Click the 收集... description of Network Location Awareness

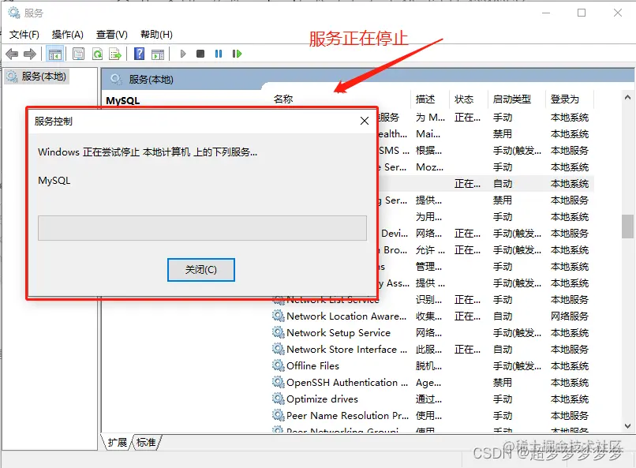coord(428,316)
